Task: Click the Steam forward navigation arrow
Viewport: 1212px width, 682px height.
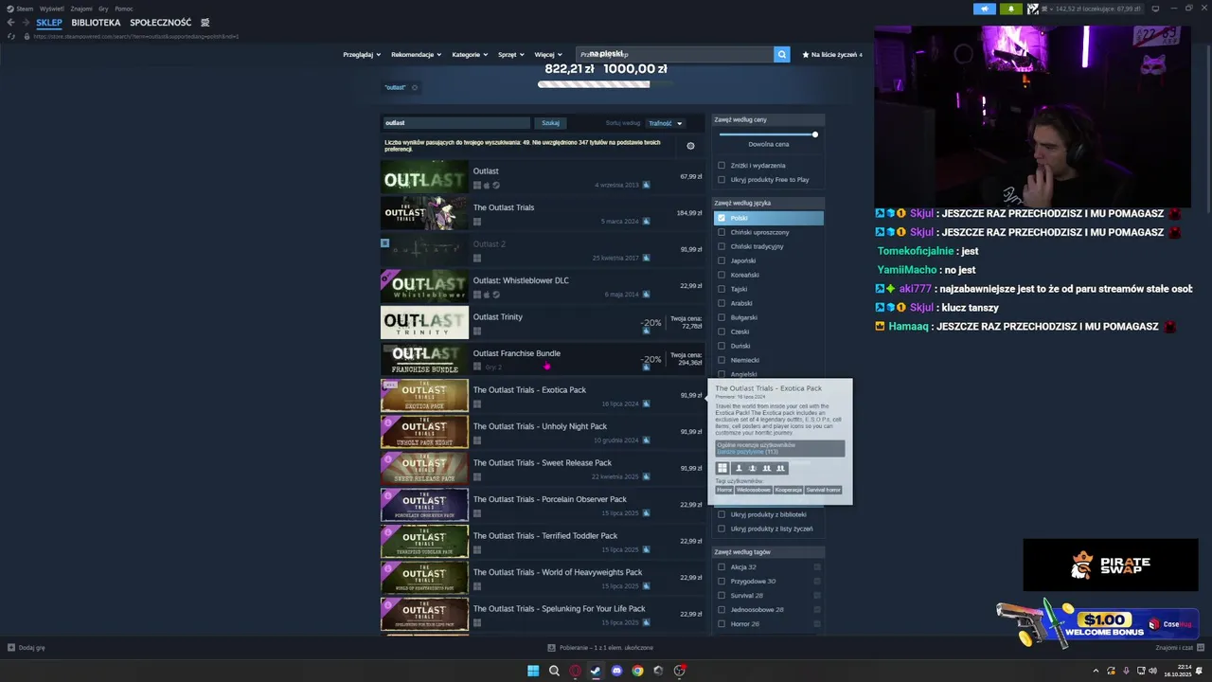Action: click(x=25, y=23)
